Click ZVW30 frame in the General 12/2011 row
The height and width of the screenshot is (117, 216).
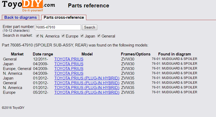tap(128, 59)
